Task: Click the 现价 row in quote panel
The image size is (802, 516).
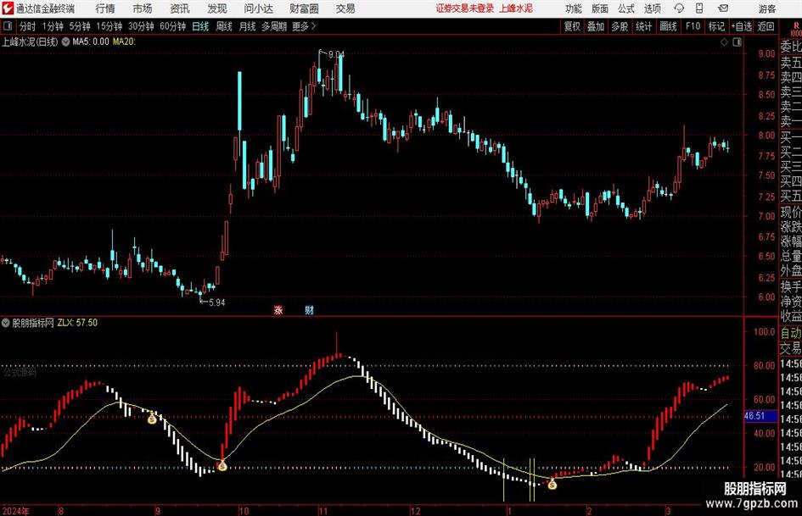Action: click(791, 212)
